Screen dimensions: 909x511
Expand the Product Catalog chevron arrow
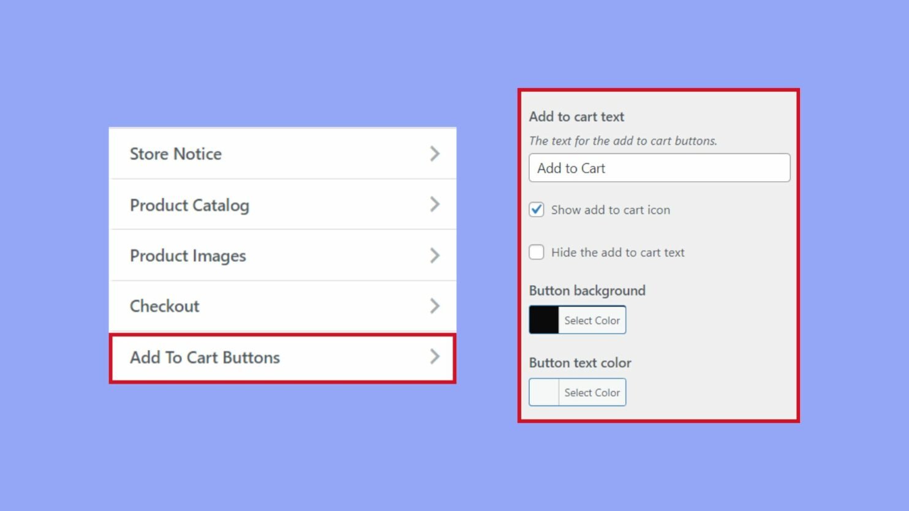435,204
